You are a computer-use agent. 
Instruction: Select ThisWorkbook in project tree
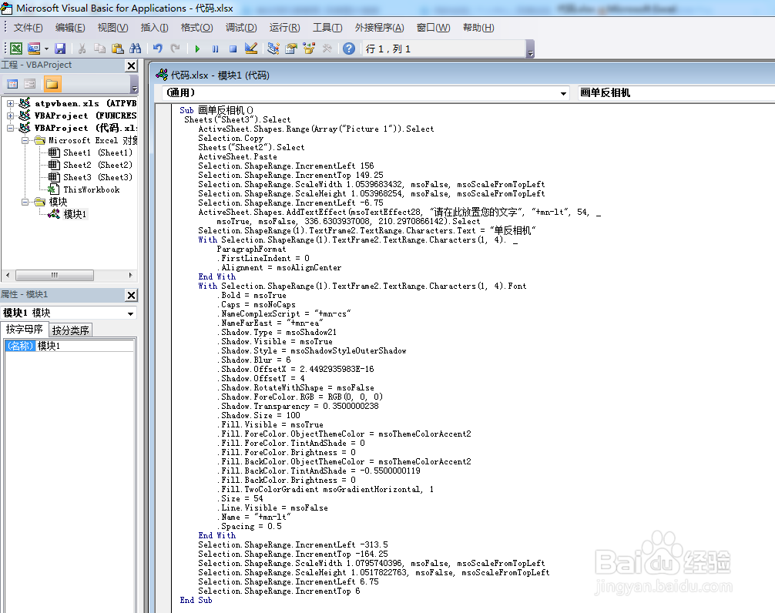pyautogui.click(x=91, y=189)
